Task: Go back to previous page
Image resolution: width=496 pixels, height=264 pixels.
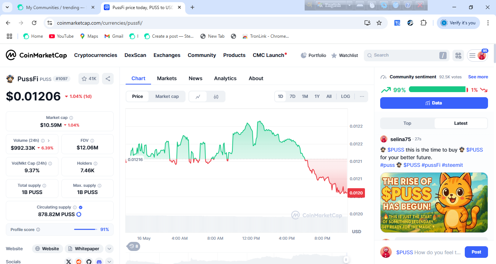Action: (x=8, y=23)
